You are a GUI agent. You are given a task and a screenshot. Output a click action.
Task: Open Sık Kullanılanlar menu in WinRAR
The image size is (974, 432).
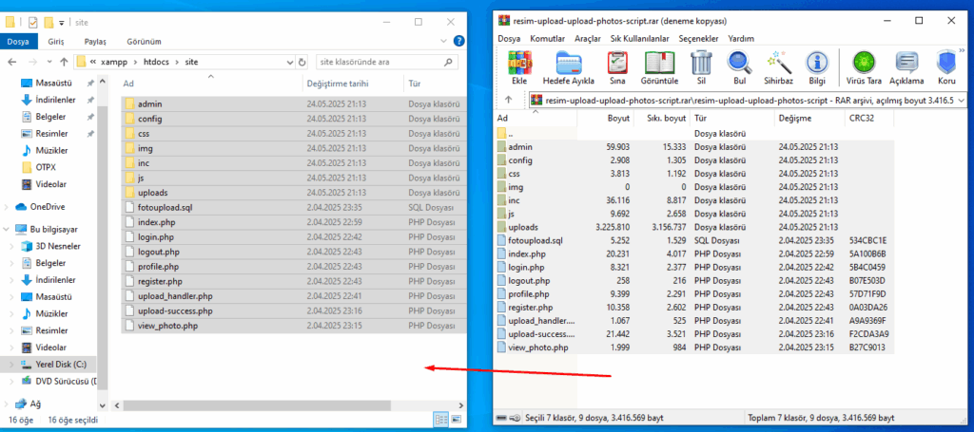640,38
